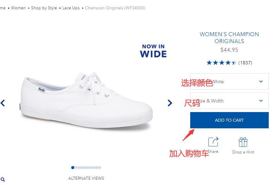Show the next product image arrow
The width and height of the screenshot is (280, 185).
pyautogui.click(x=170, y=103)
